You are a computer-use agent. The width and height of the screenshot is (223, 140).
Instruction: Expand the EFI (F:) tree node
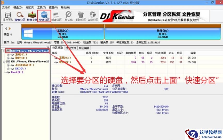pos(8,69)
